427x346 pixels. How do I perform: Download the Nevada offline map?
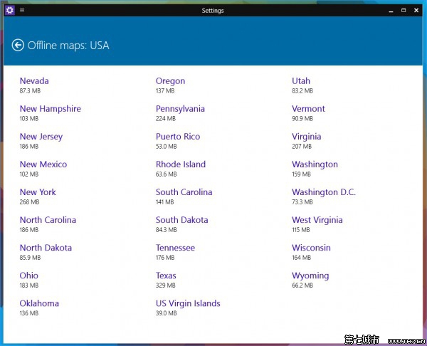pos(34,81)
